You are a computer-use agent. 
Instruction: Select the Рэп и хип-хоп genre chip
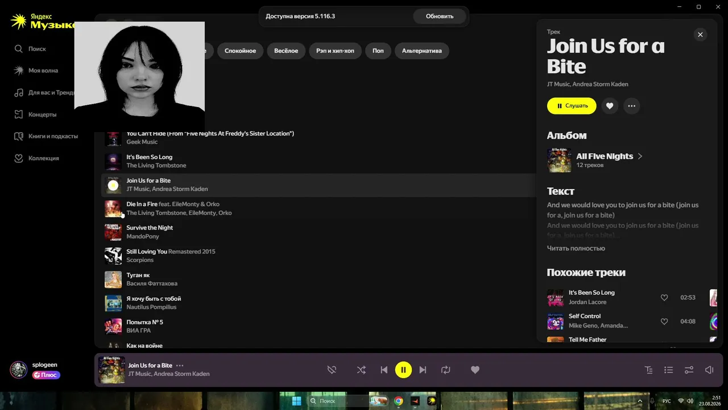[335, 51]
